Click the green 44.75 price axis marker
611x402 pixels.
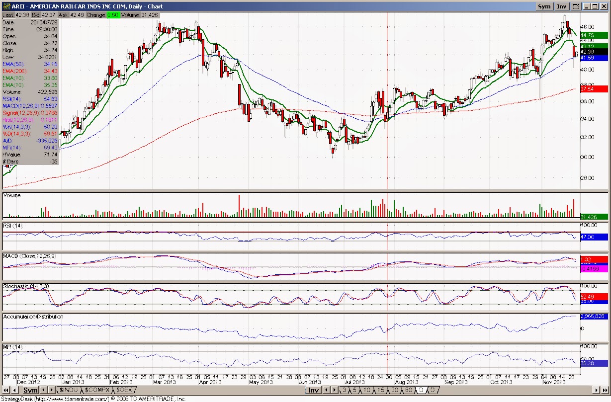[594, 35]
